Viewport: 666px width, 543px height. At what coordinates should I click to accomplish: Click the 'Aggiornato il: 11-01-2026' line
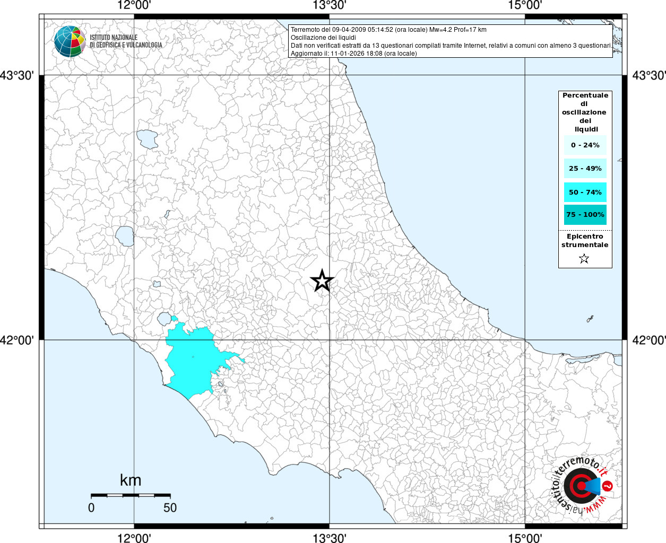[x=353, y=54]
